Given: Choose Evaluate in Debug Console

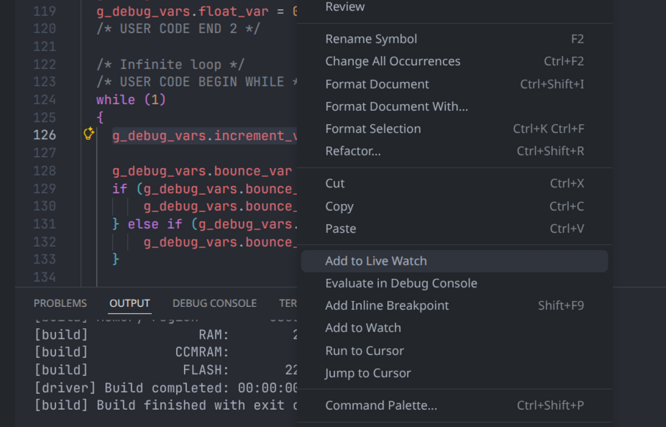Looking at the screenshot, I should point(455,283).
